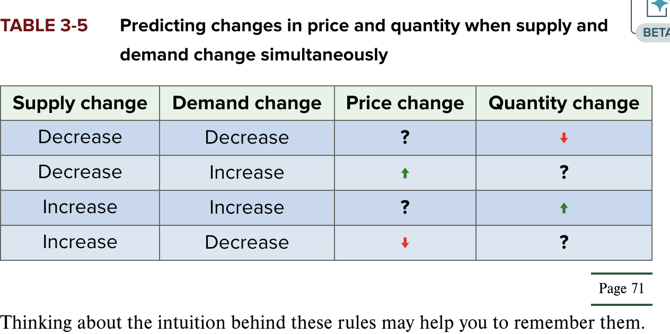The width and height of the screenshot is (670, 334).
Task: Click the Page 71 marker
Action: click(x=621, y=288)
